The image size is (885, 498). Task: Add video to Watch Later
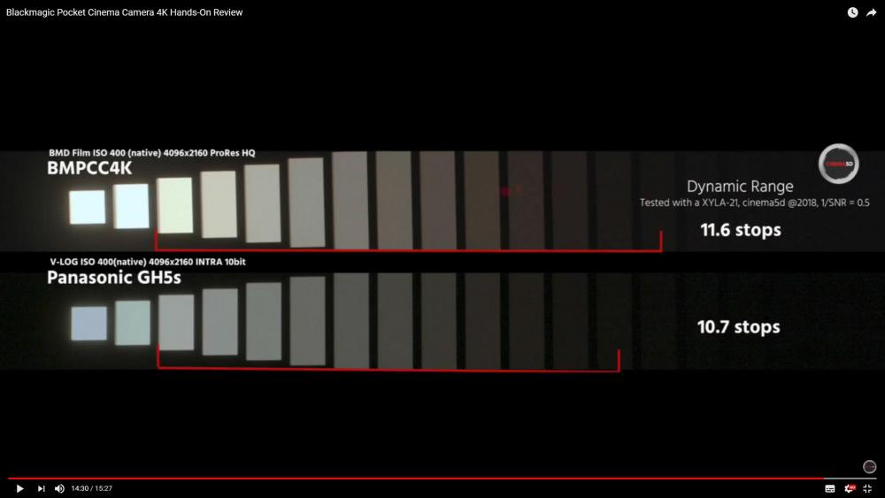[852, 12]
